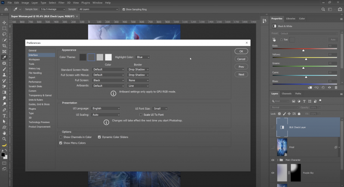Click the Next button

point(241,74)
